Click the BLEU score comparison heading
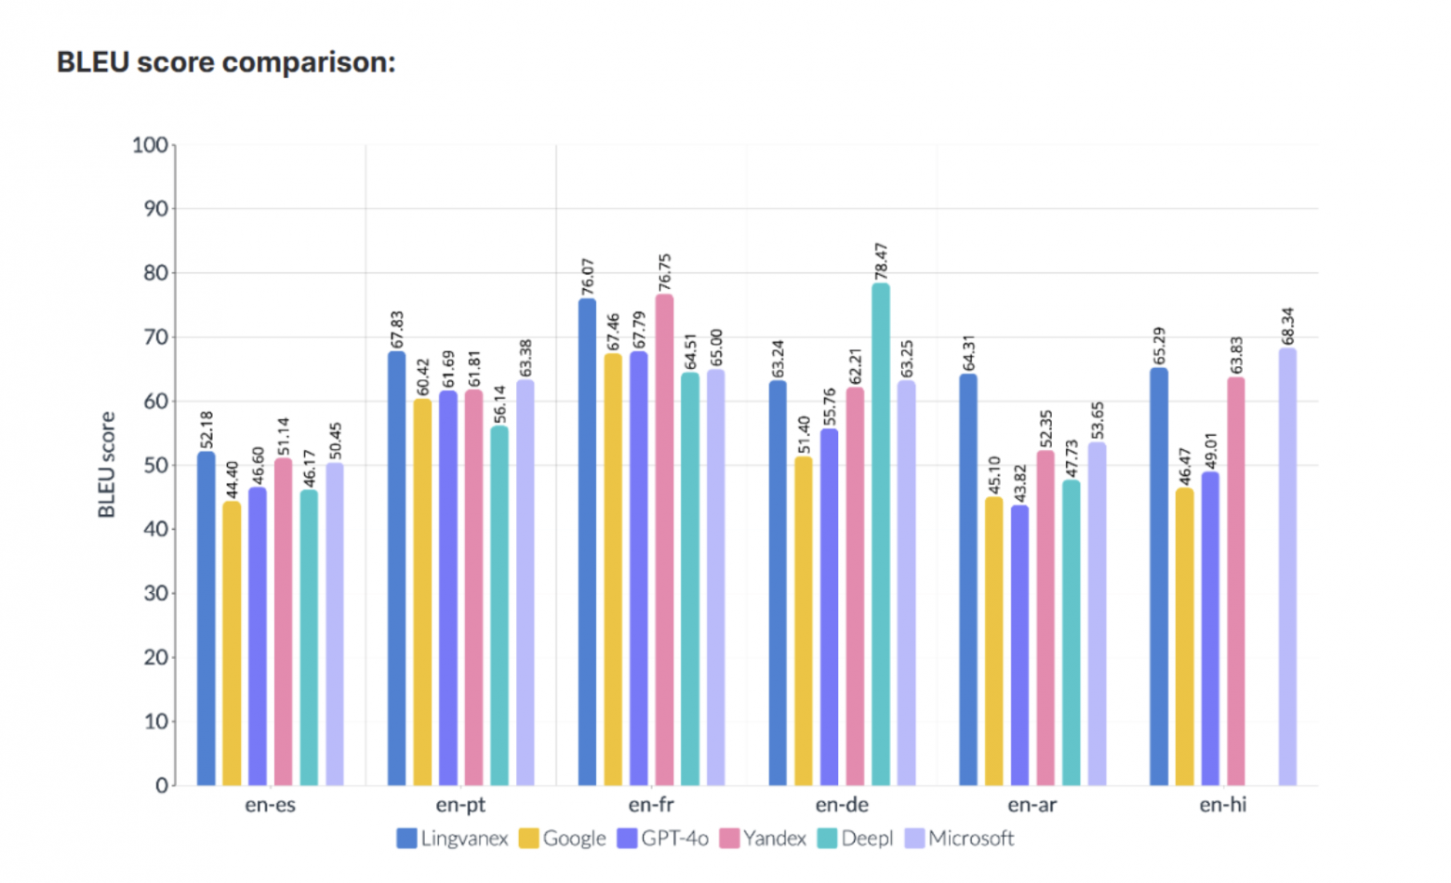Viewport: 1451px width, 883px height. click(x=226, y=62)
